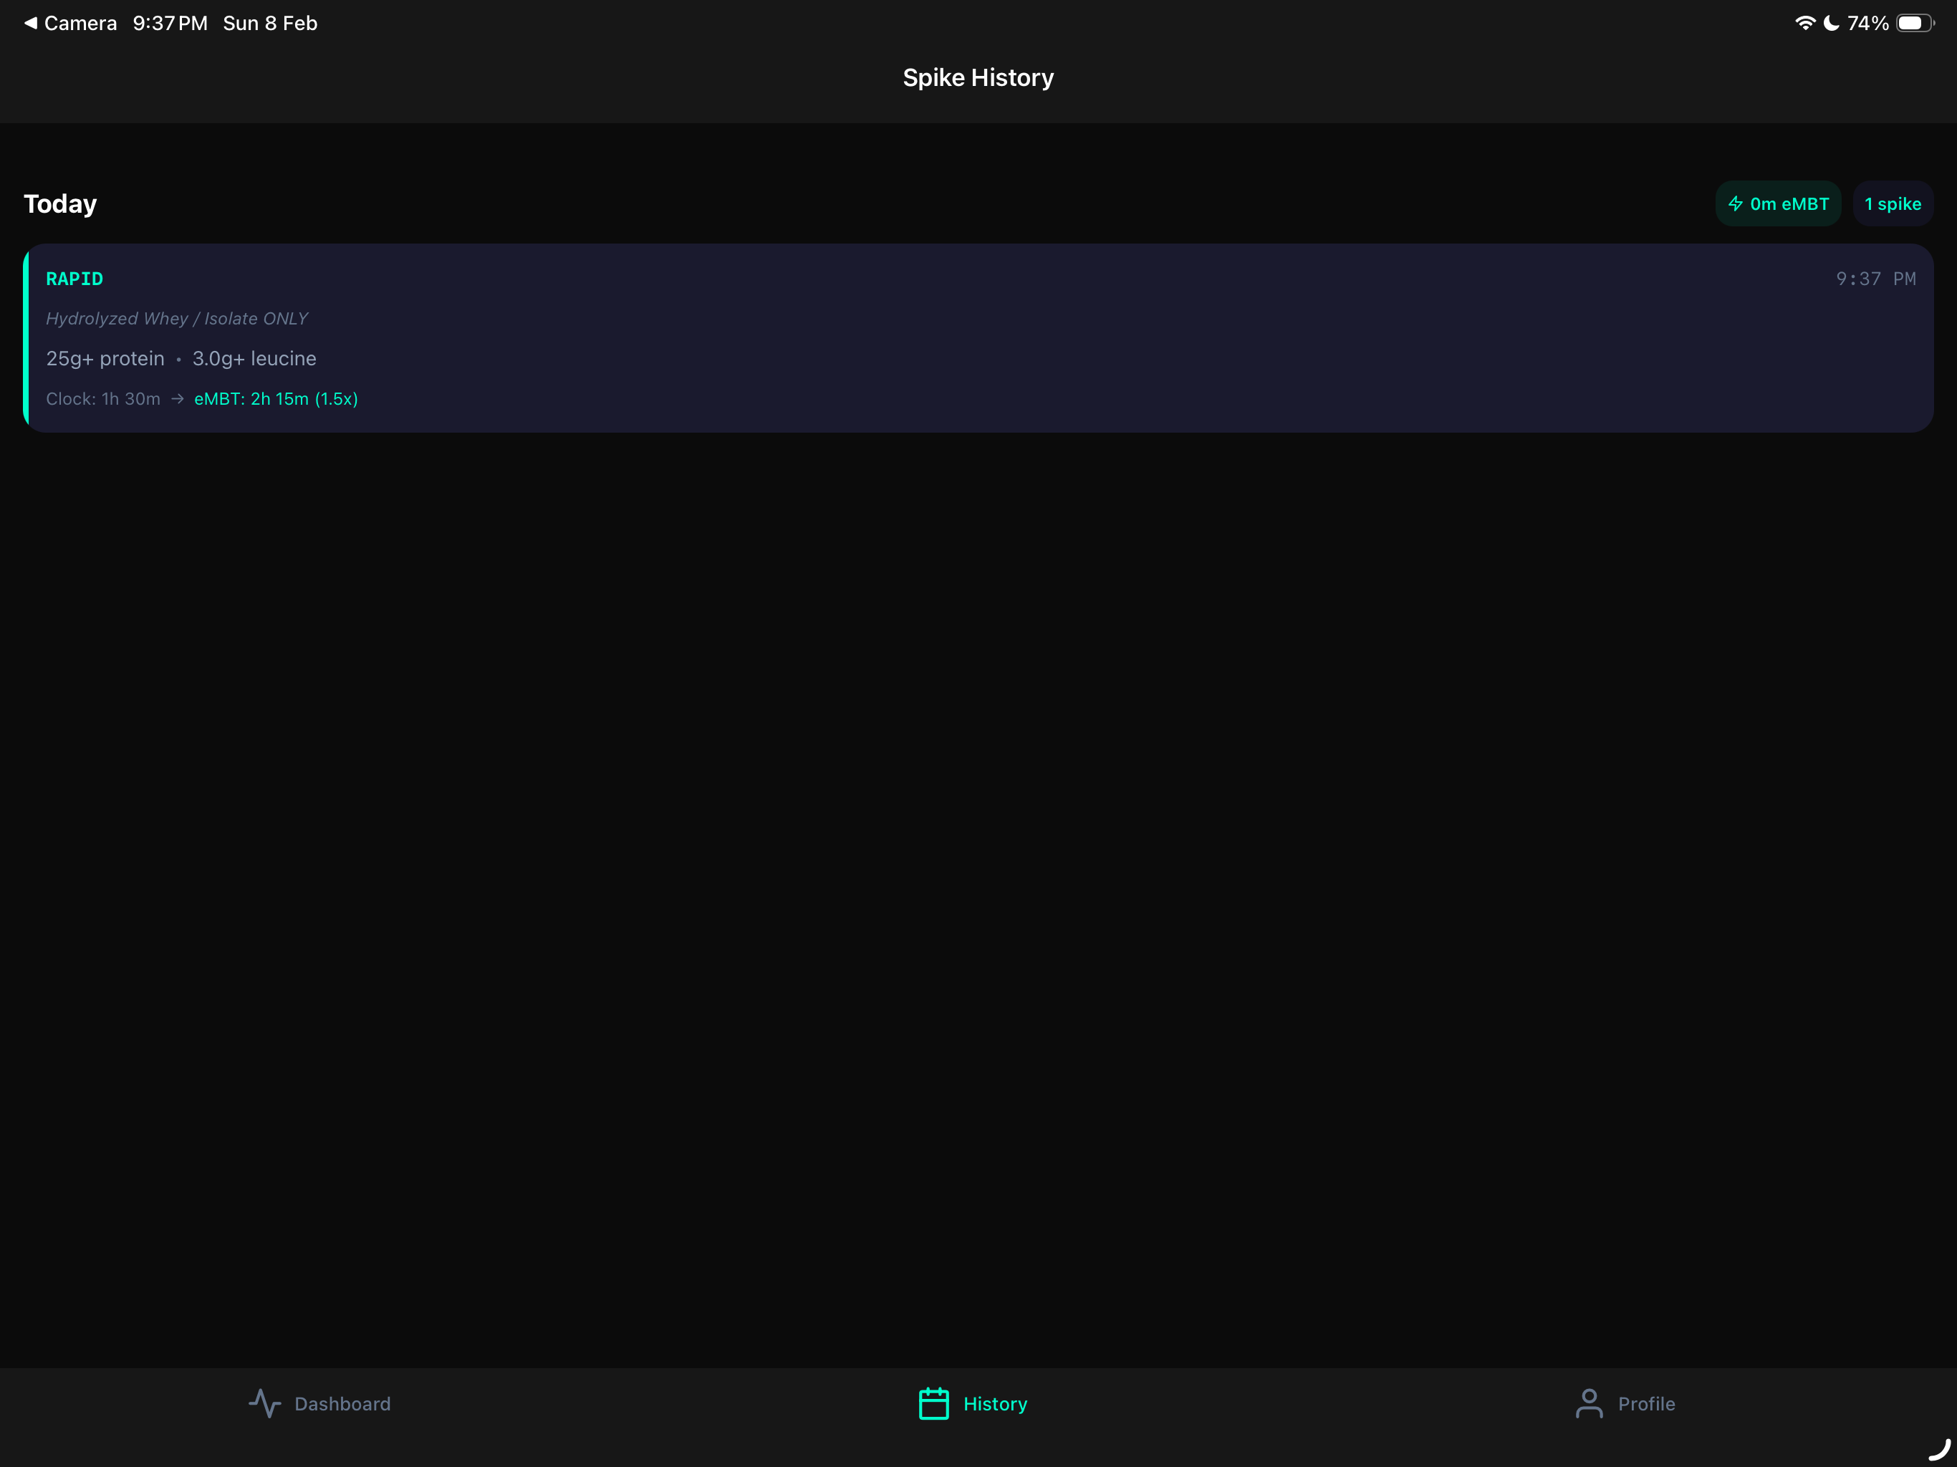Tap the 0m eMBT badge
The width and height of the screenshot is (1957, 1467).
tap(1779, 203)
